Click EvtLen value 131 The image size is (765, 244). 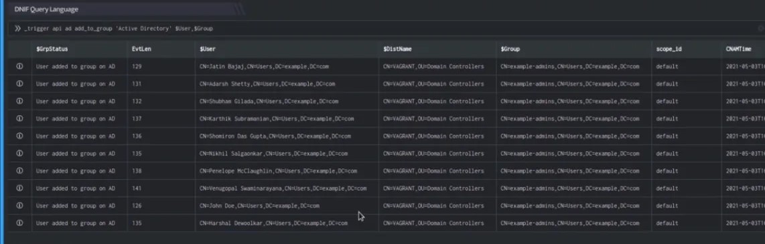pyautogui.click(x=137, y=84)
